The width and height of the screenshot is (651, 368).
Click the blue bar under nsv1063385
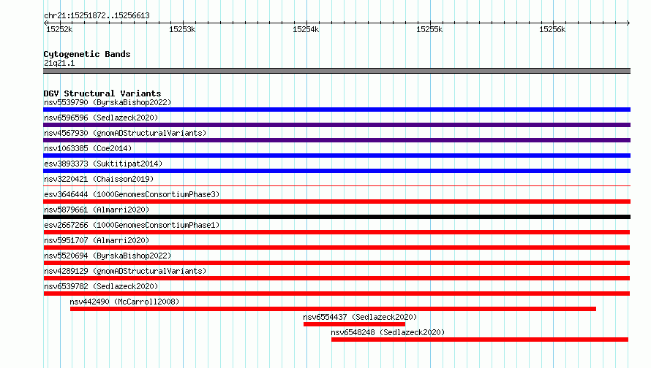pos(336,156)
